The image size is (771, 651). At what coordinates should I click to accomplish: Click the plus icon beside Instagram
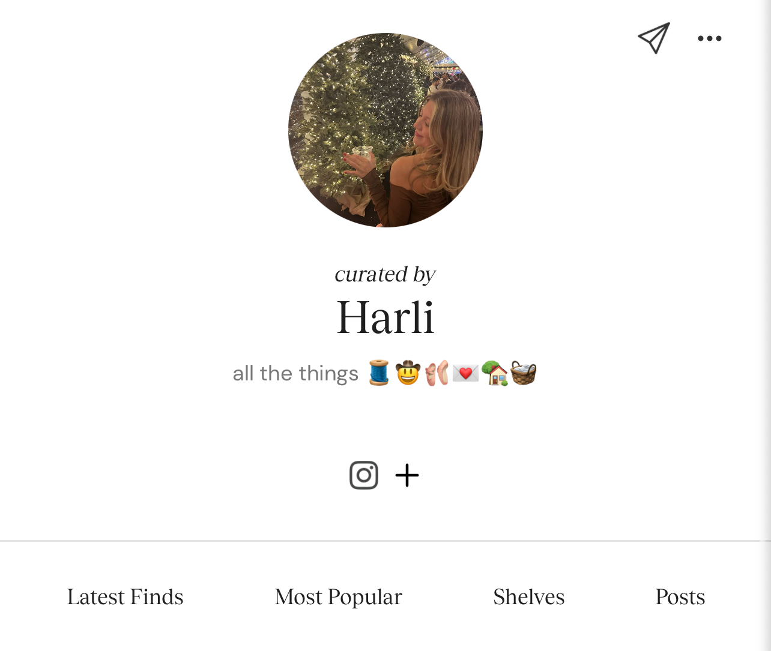[x=407, y=475]
